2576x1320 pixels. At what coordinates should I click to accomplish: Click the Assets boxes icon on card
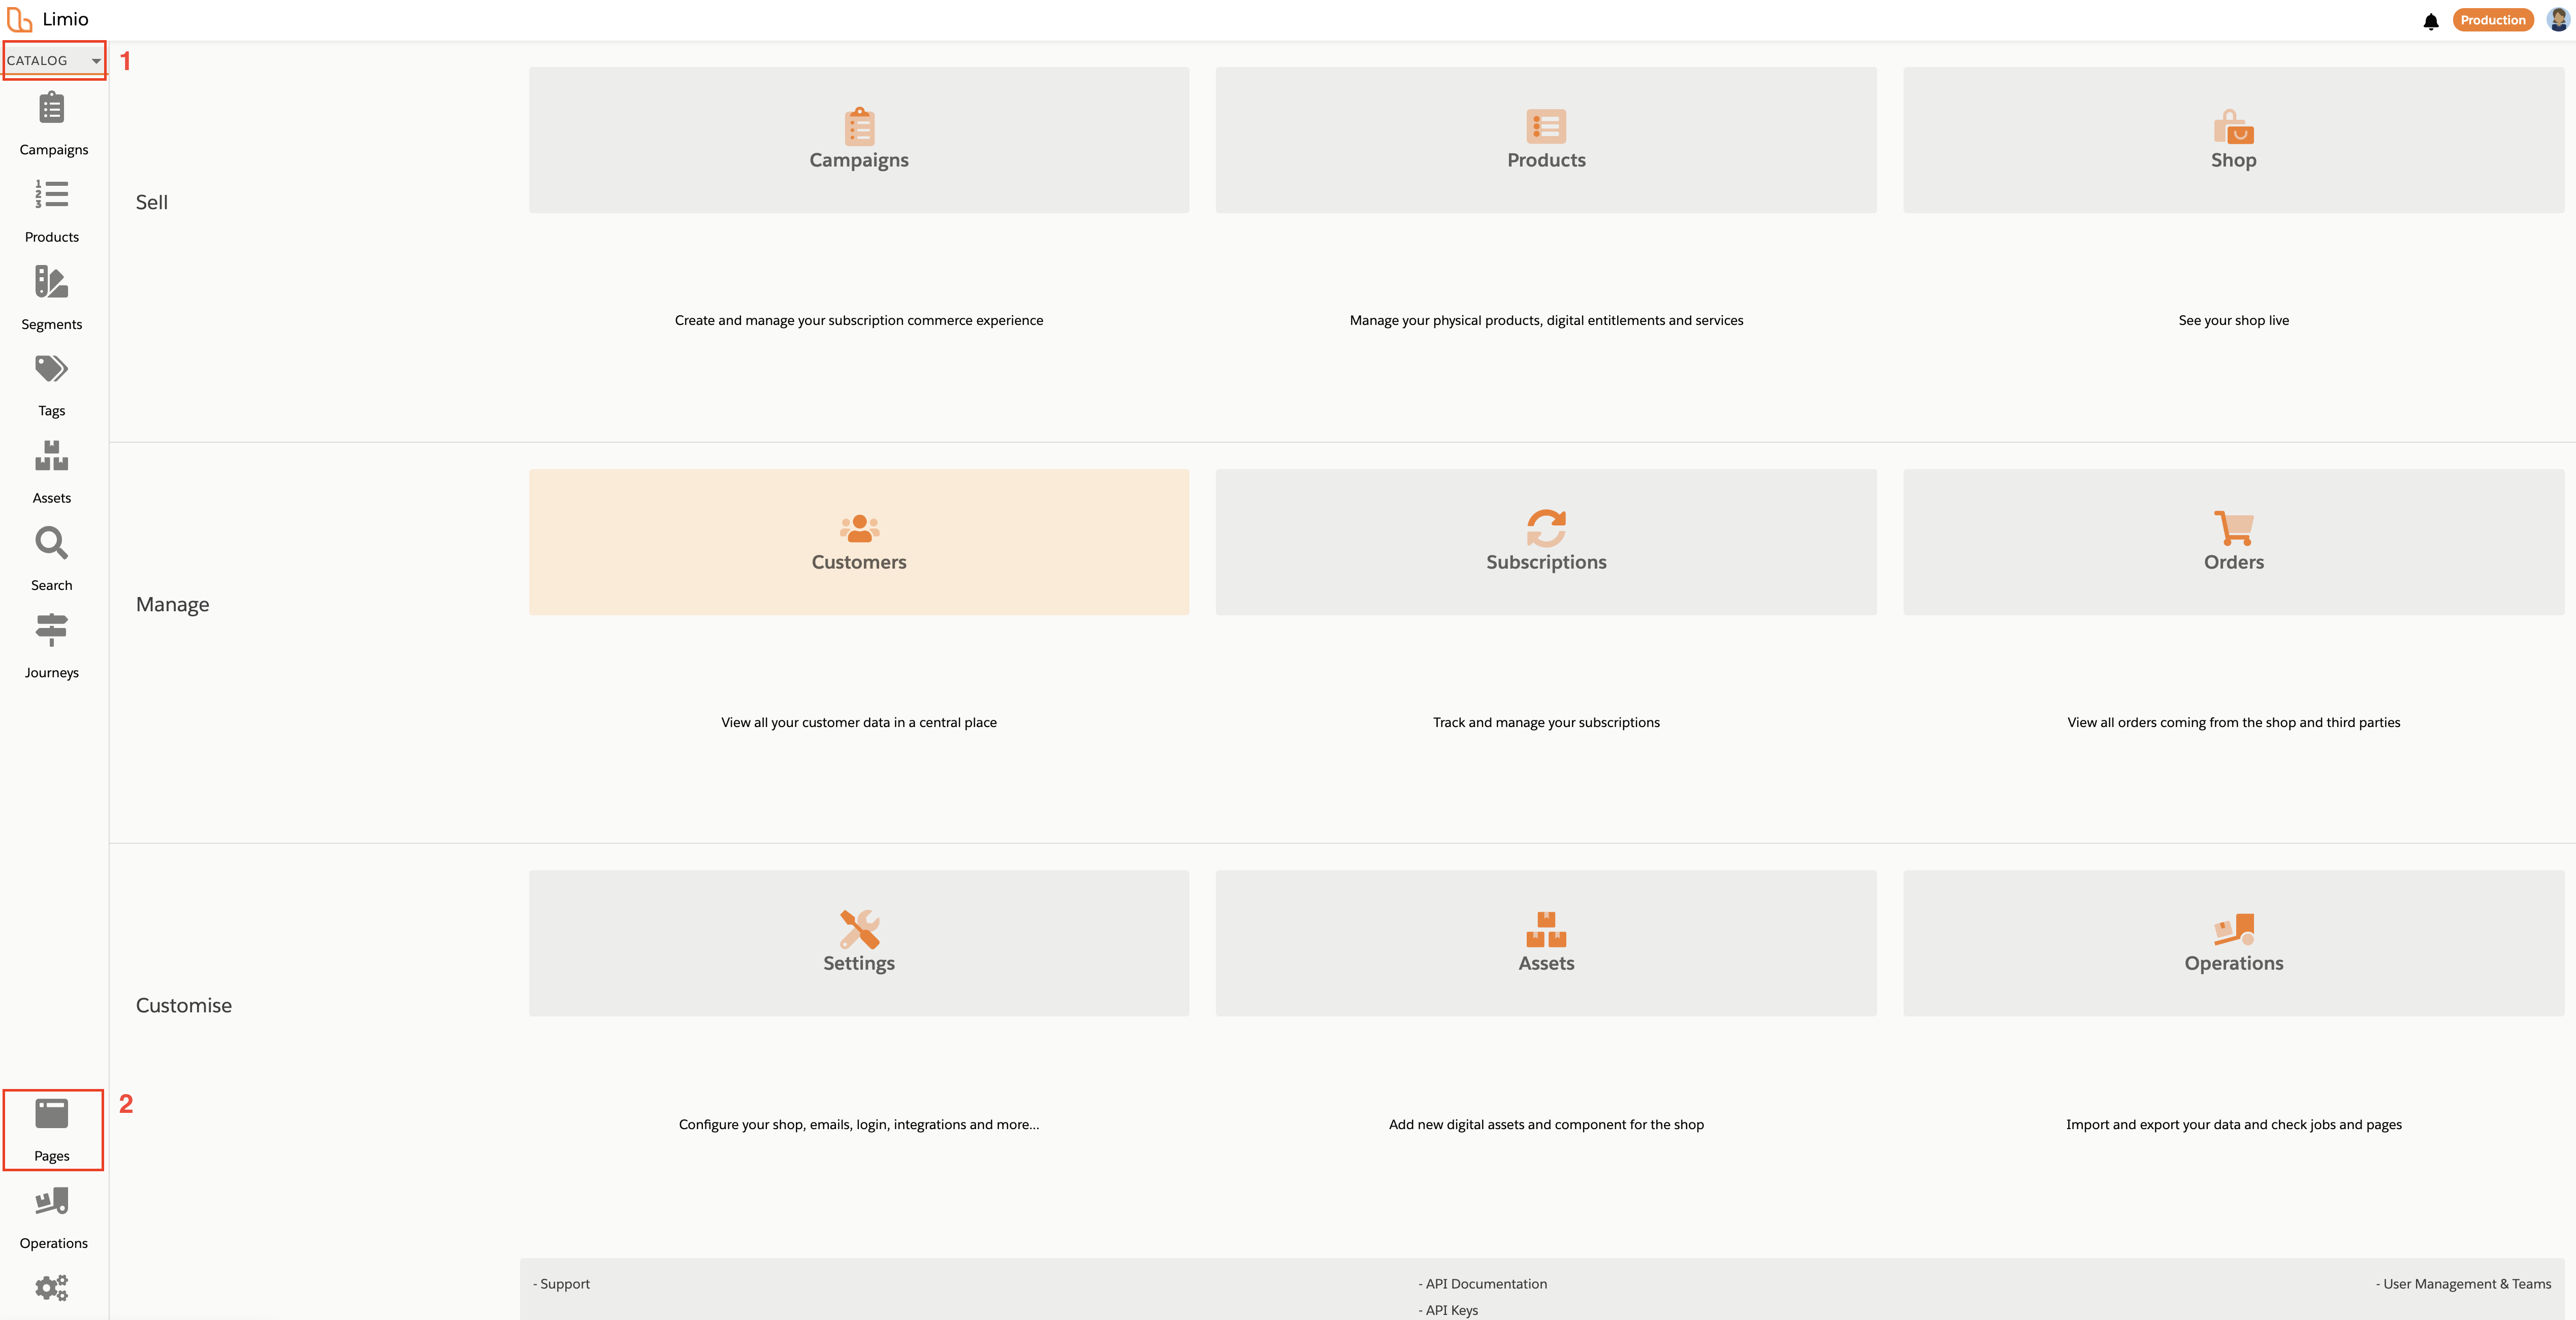pyautogui.click(x=1546, y=929)
